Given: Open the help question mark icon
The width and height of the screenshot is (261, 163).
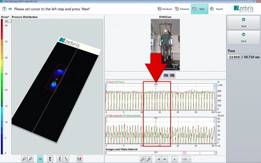Looking at the screenshot, I should (4, 9).
